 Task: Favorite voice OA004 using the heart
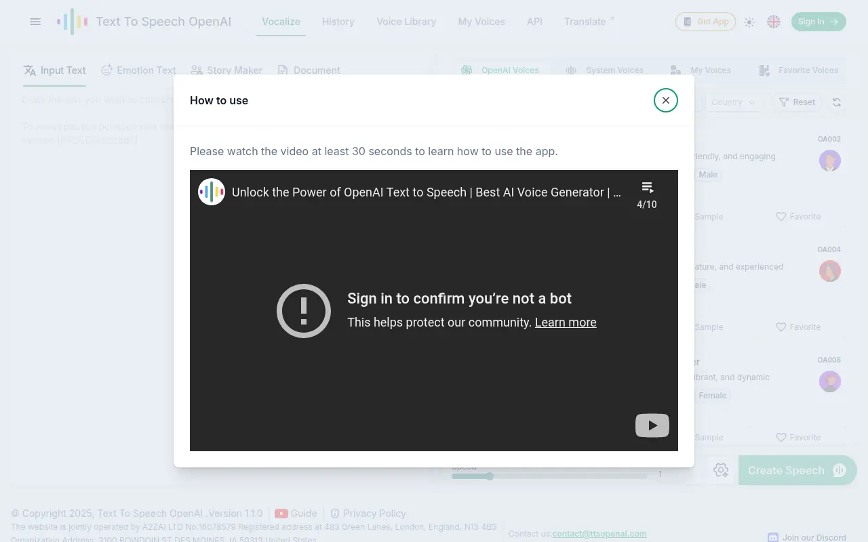(x=781, y=327)
